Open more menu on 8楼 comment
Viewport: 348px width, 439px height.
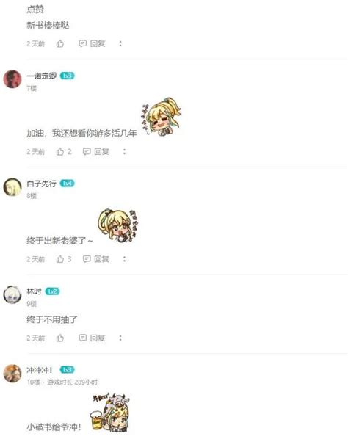(125, 259)
